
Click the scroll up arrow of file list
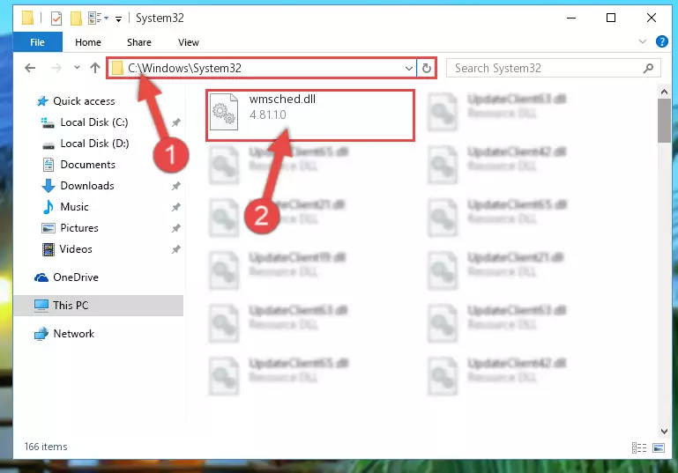(x=664, y=92)
